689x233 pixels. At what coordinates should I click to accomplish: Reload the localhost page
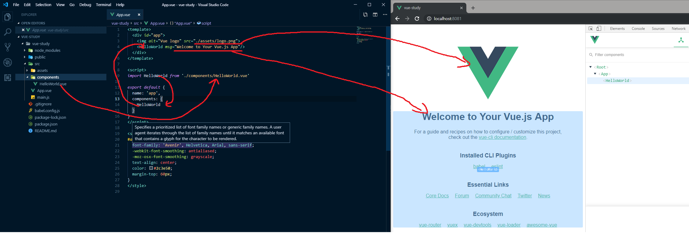[x=417, y=19]
